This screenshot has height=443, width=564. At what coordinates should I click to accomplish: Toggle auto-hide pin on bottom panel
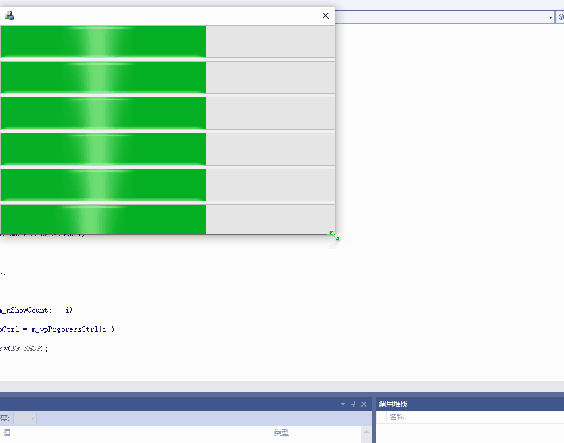click(353, 404)
